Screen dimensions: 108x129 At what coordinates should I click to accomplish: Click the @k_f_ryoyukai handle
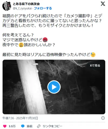point(22,8)
